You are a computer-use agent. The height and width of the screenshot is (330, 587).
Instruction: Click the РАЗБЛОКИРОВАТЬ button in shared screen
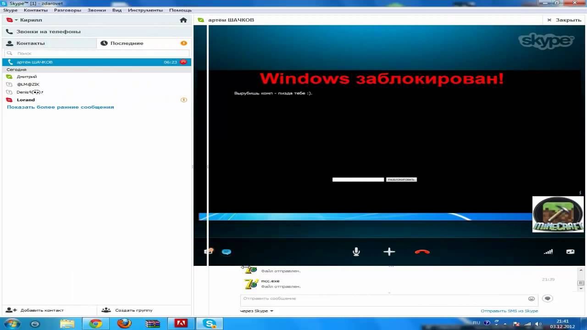(401, 180)
